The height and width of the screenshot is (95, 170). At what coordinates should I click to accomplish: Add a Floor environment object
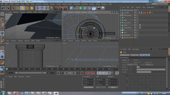point(94,8)
